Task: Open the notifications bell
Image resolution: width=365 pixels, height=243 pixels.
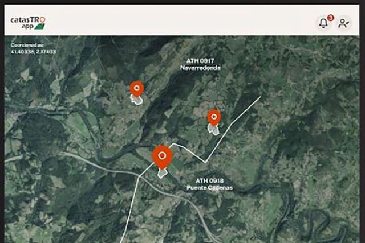Action: 323,23
